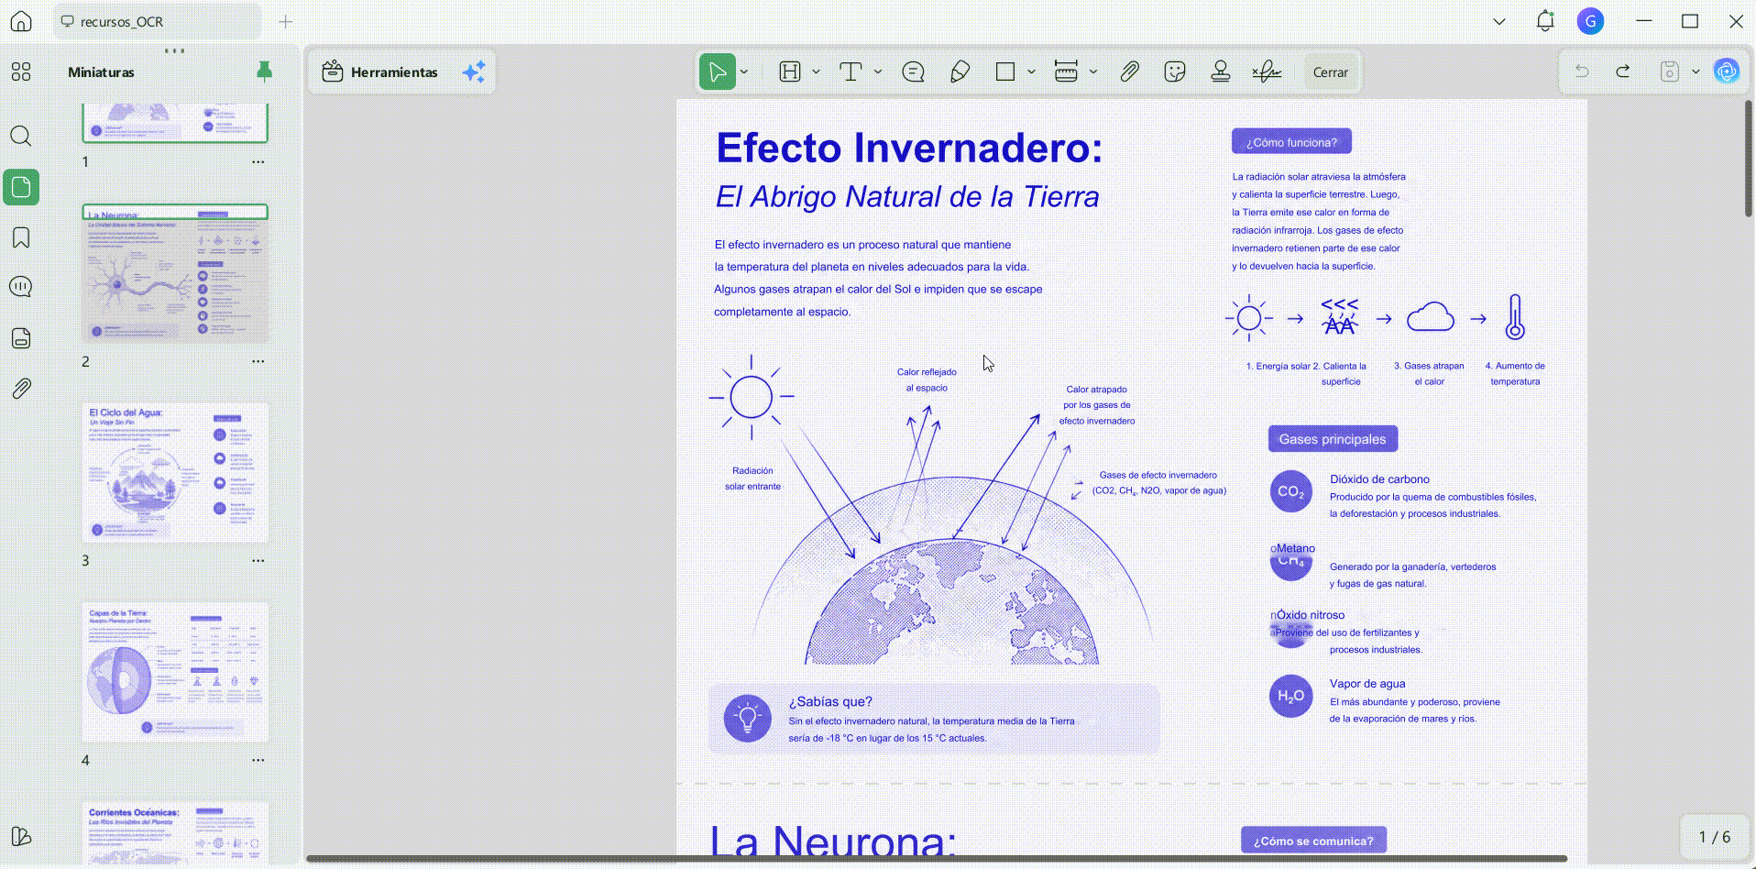Open the account avatar G
1756x869 pixels.
(1591, 21)
